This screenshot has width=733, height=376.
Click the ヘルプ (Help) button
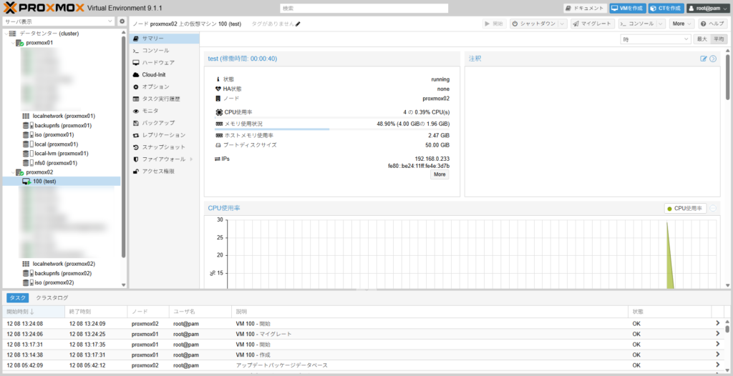coord(713,24)
